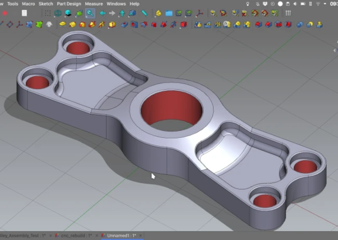The height and width of the screenshot is (240, 338).
Task: Open the Help menu
Action: coord(134,4)
